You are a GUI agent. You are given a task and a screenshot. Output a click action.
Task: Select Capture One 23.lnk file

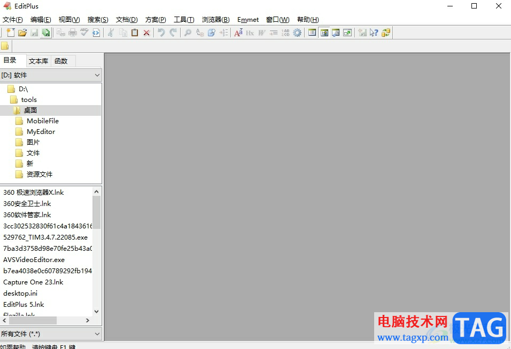pos(33,282)
